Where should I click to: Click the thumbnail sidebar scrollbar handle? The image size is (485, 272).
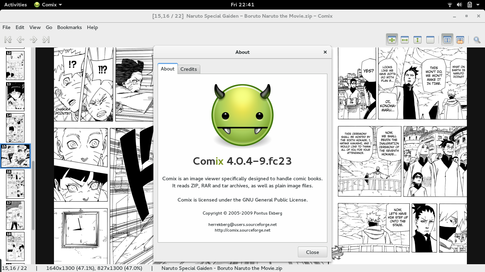pos(33,195)
